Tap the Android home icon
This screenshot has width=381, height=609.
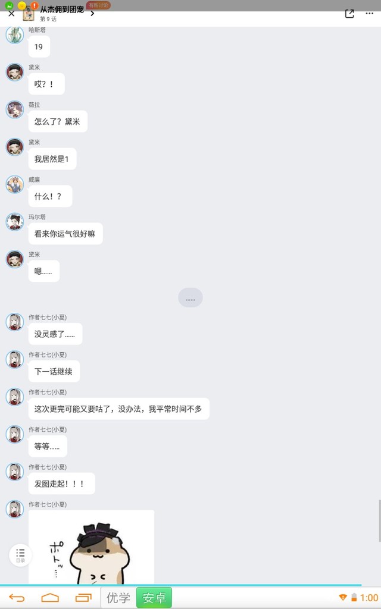(x=50, y=598)
